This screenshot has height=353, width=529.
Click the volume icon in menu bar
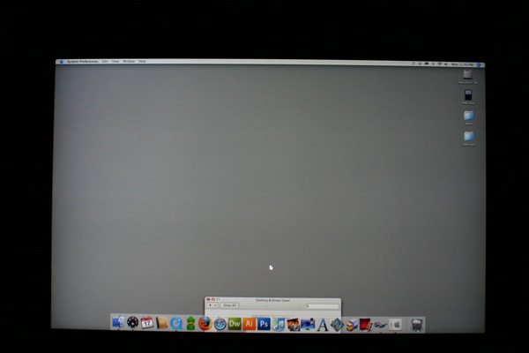[x=446, y=64]
